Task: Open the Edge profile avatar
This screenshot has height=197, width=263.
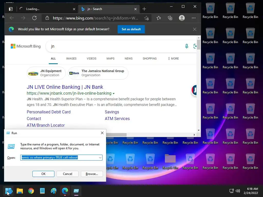Action: 182,18
